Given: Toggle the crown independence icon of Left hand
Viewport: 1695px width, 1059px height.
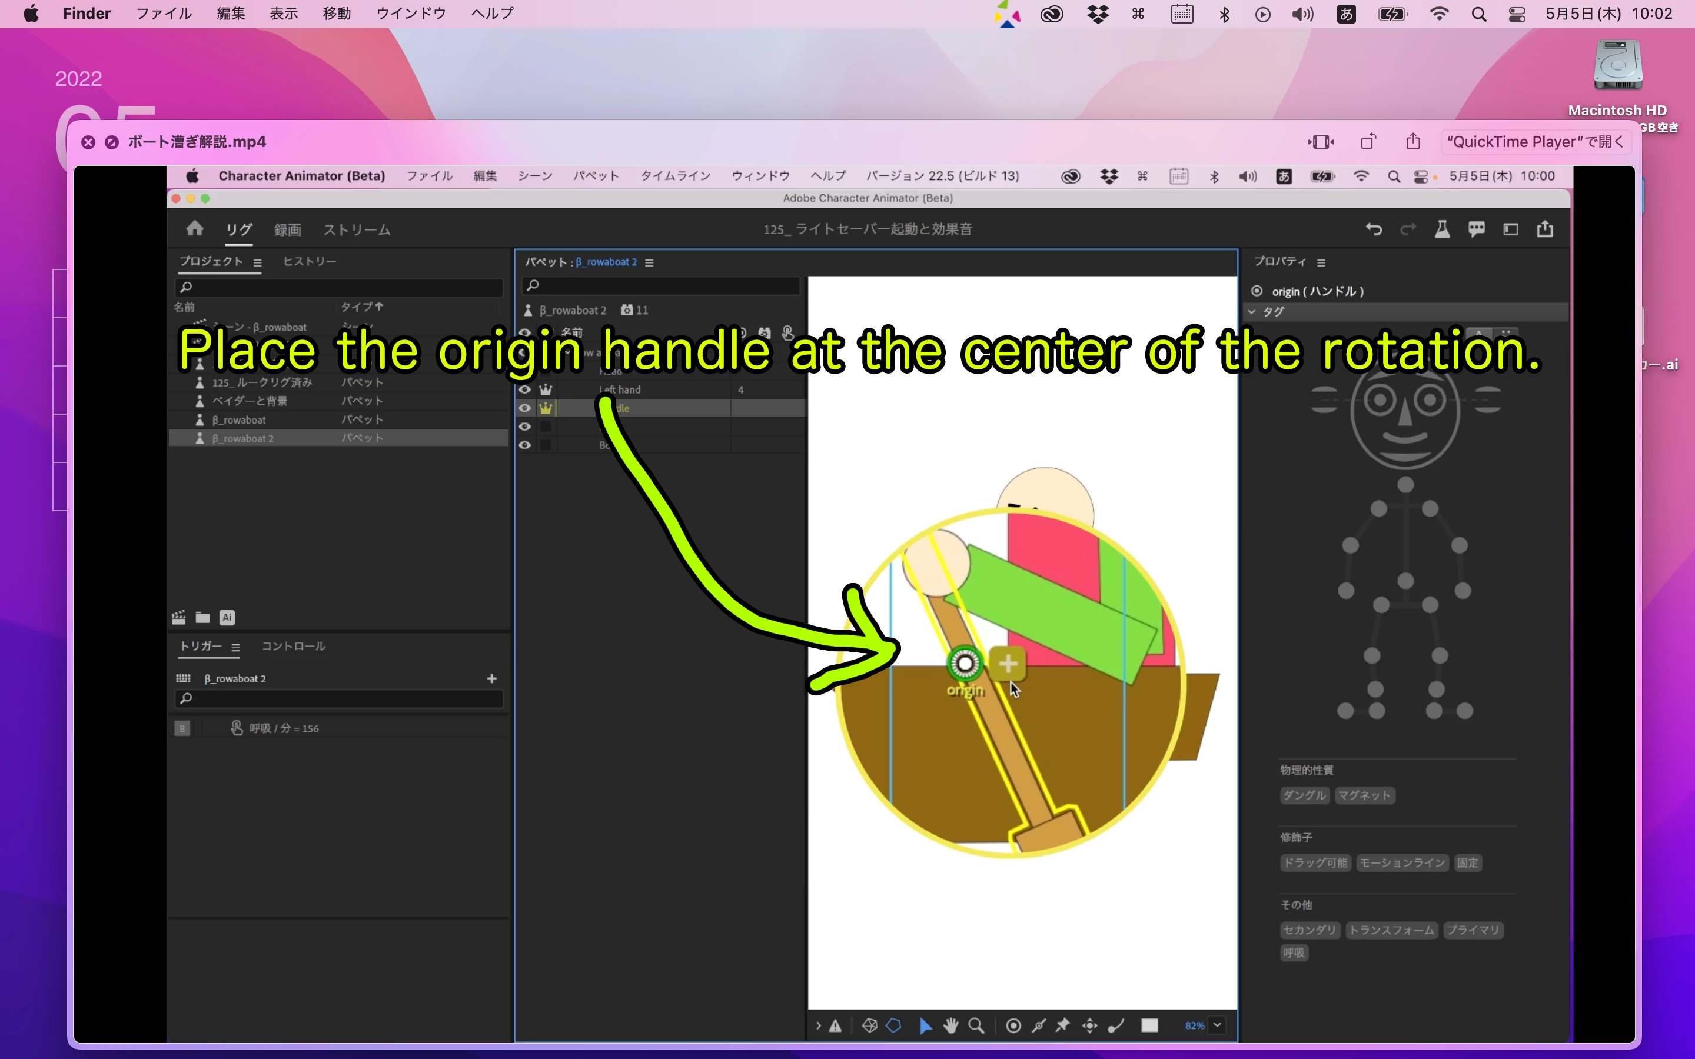Looking at the screenshot, I should (546, 389).
